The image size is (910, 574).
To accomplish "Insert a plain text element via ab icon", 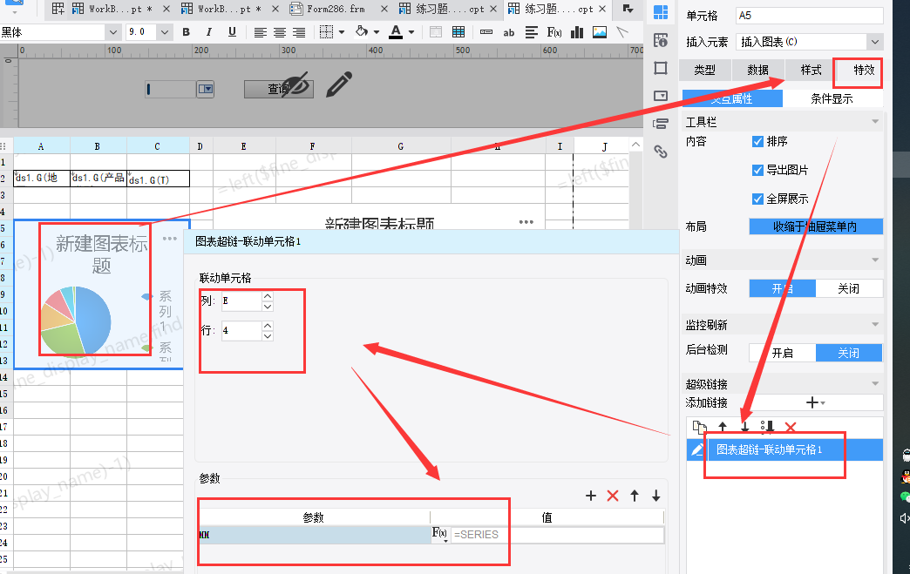I will click(509, 32).
